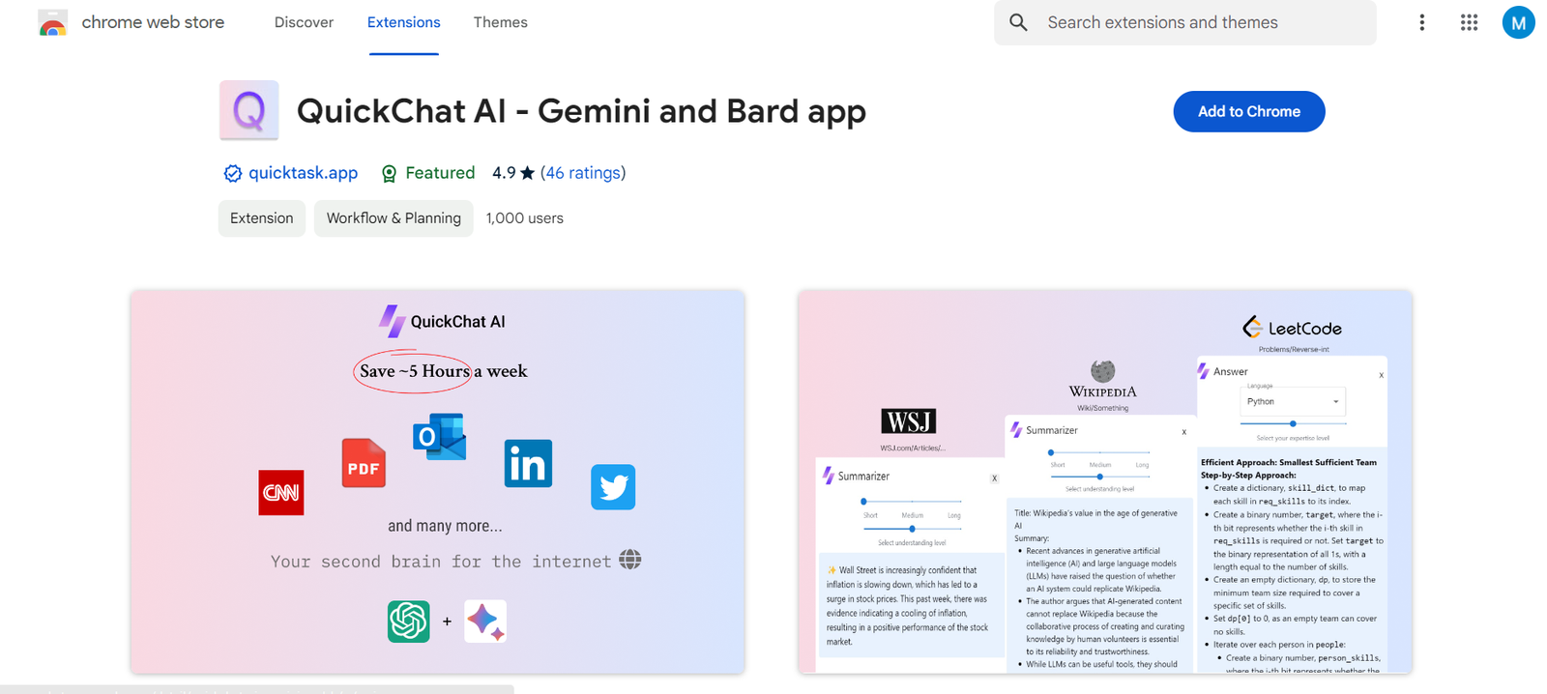View the 46 ratings link
The width and height of the screenshot is (1547, 694).
point(582,173)
